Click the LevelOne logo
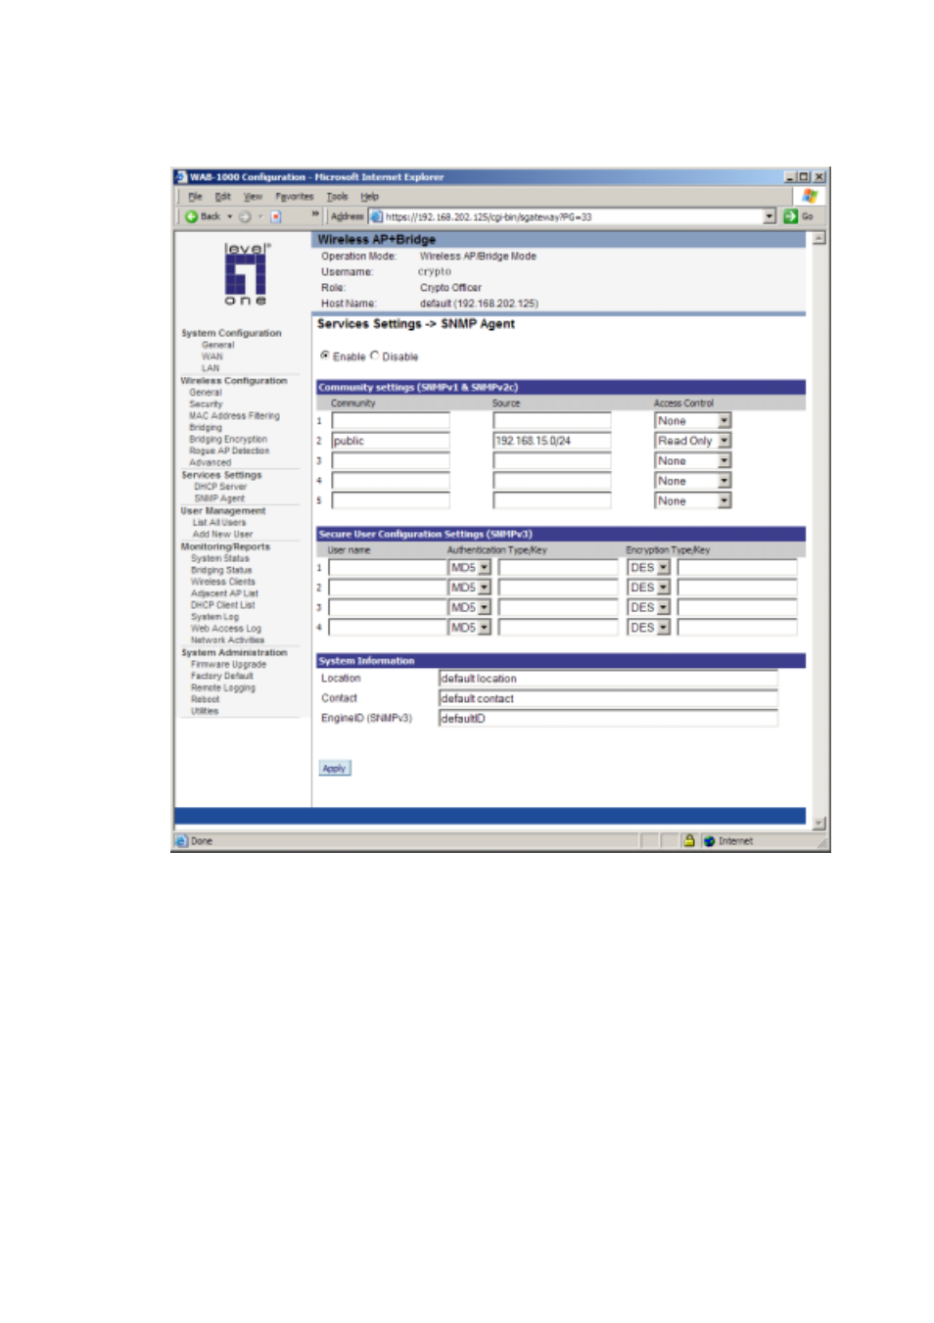The width and height of the screenshot is (934, 1323). (245, 273)
